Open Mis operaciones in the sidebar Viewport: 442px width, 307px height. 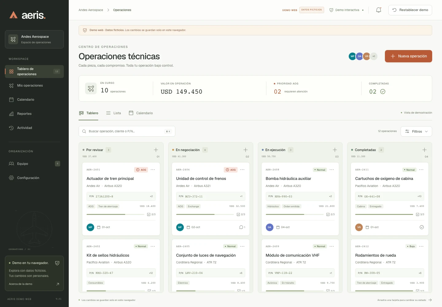point(34,86)
